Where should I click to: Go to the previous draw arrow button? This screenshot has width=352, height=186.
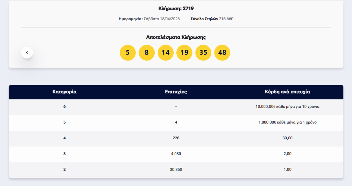tap(27, 53)
